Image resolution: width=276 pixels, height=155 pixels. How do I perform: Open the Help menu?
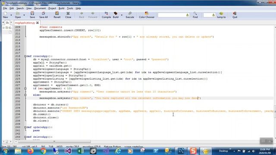pos(78,8)
